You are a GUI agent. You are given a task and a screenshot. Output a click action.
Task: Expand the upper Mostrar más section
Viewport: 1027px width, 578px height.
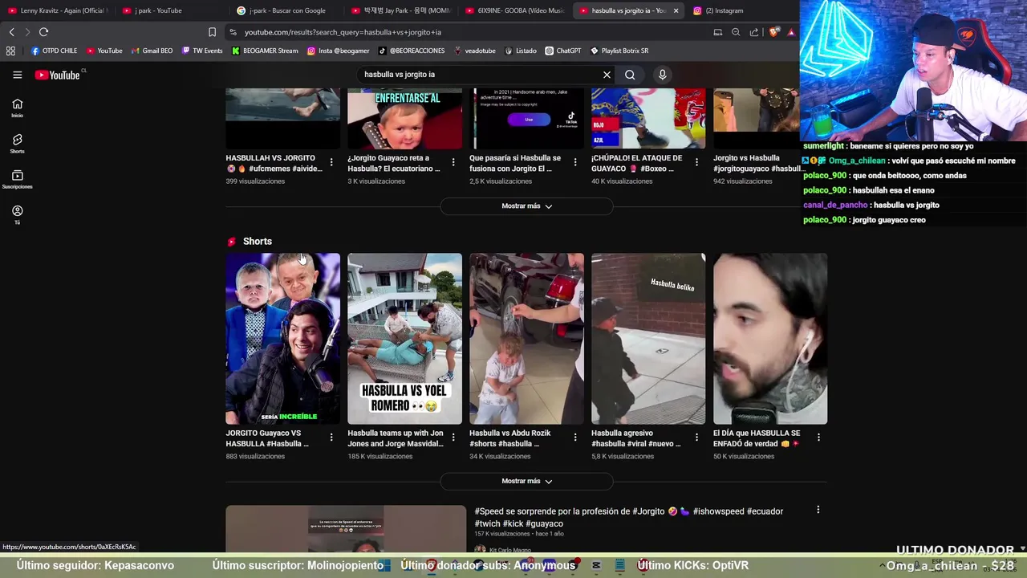click(x=526, y=206)
